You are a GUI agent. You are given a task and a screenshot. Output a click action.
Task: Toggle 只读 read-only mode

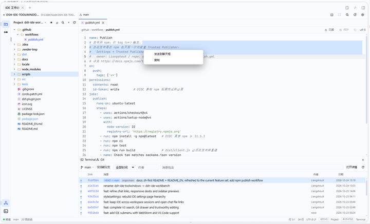[329, 30]
